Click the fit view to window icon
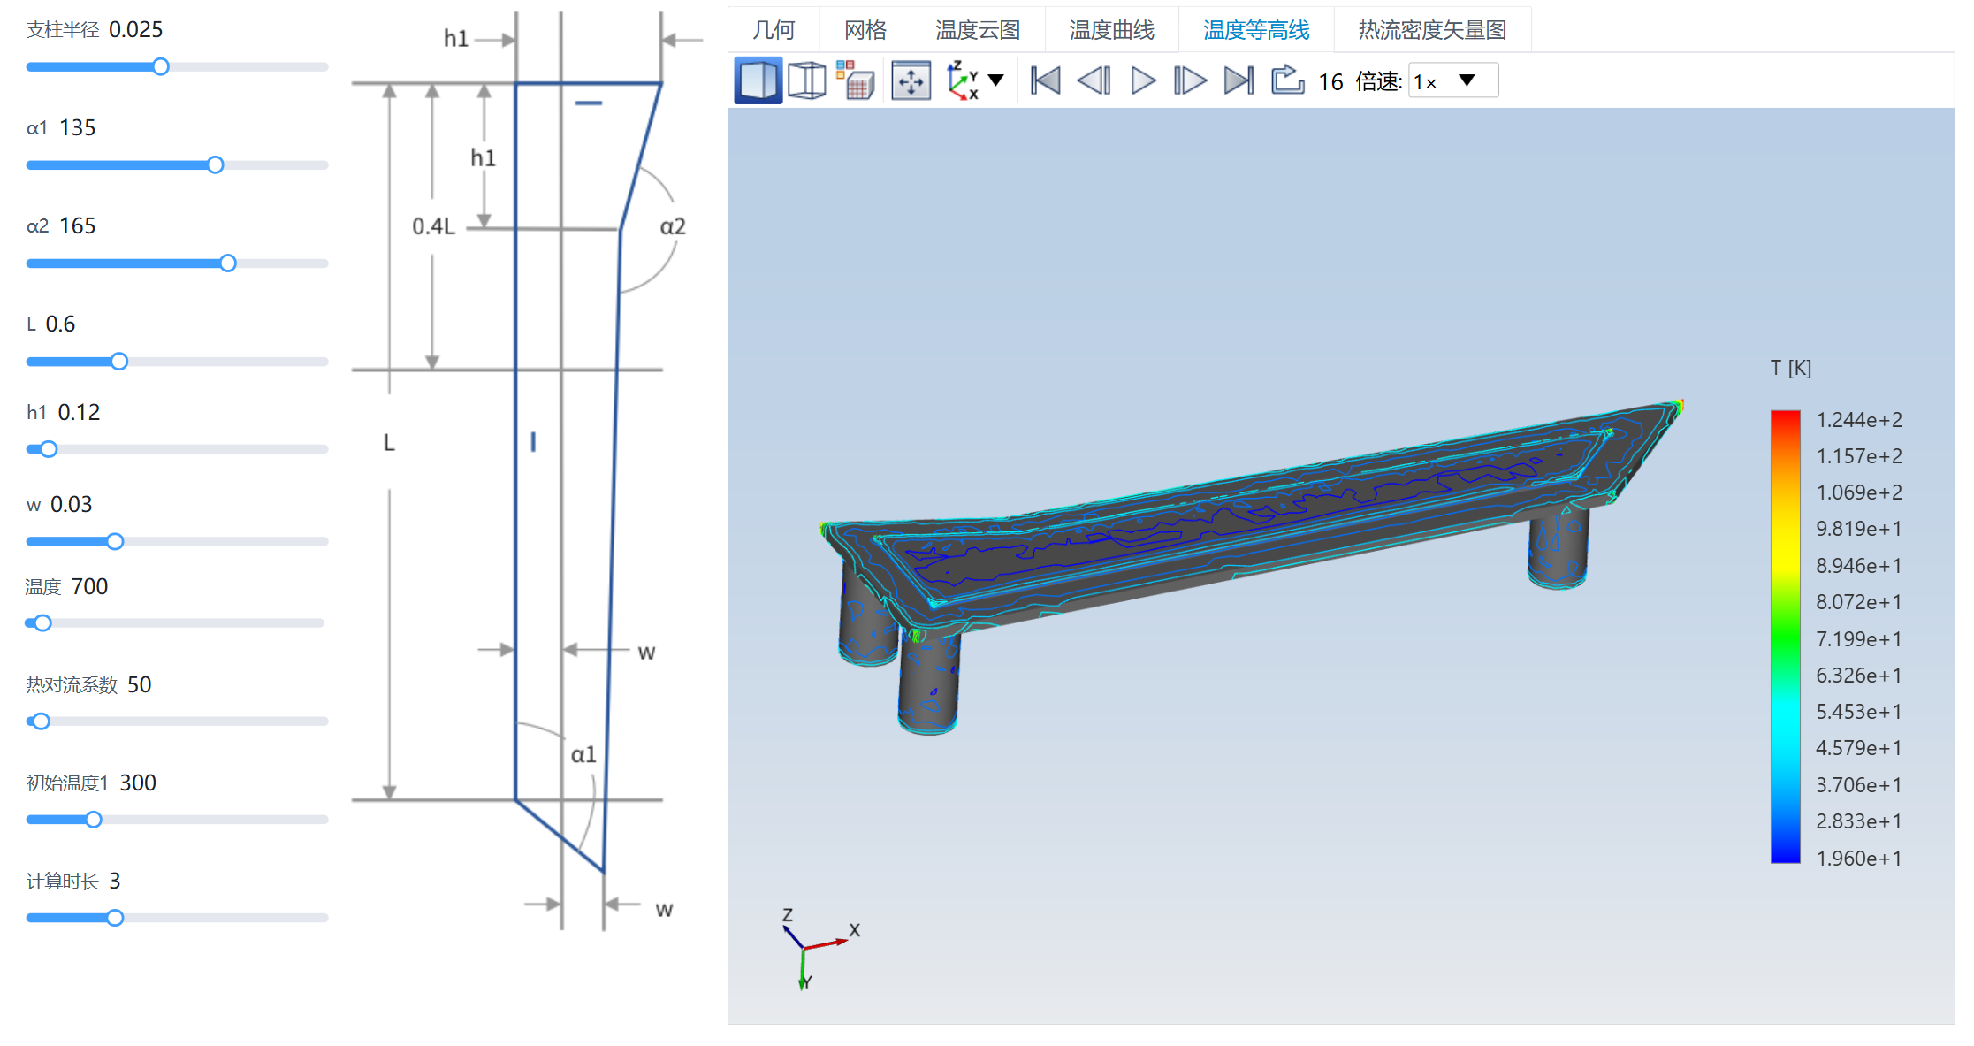Viewport: 1974px width, 1046px height. coord(911,81)
